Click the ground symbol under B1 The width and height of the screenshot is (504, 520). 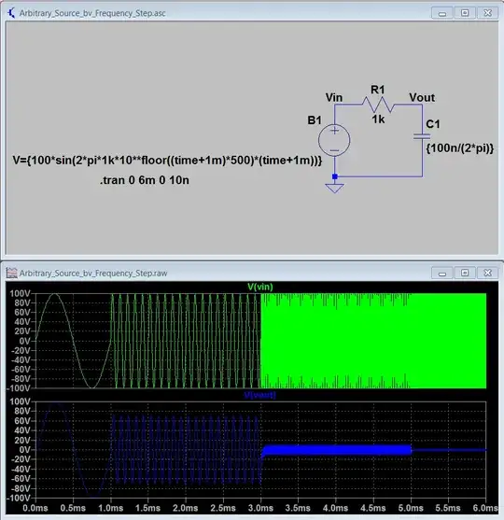point(334,188)
